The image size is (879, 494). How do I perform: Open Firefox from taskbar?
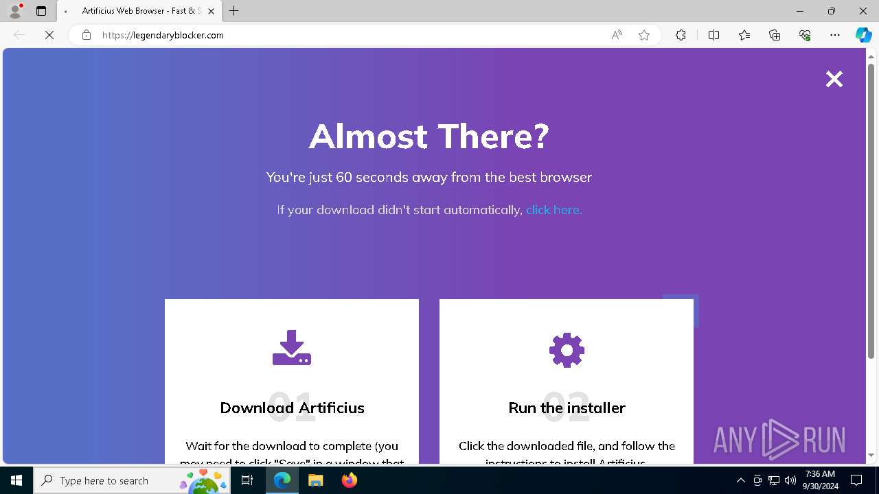pos(349,480)
